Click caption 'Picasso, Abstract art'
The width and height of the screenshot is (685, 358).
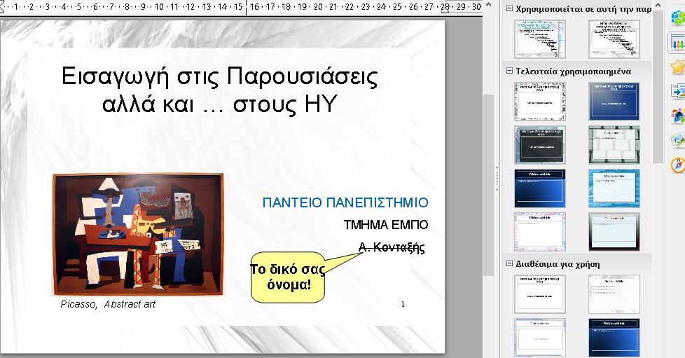click(x=108, y=304)
